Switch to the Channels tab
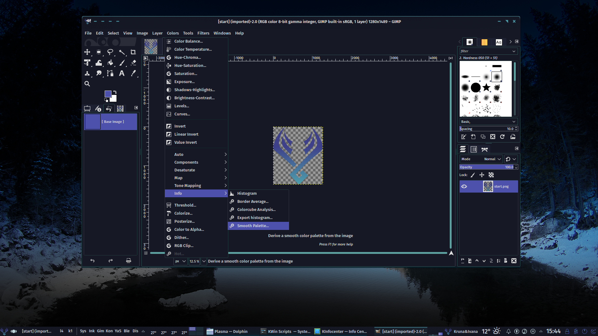The width and height of the screenshot is (598, 336). [474, 149]
